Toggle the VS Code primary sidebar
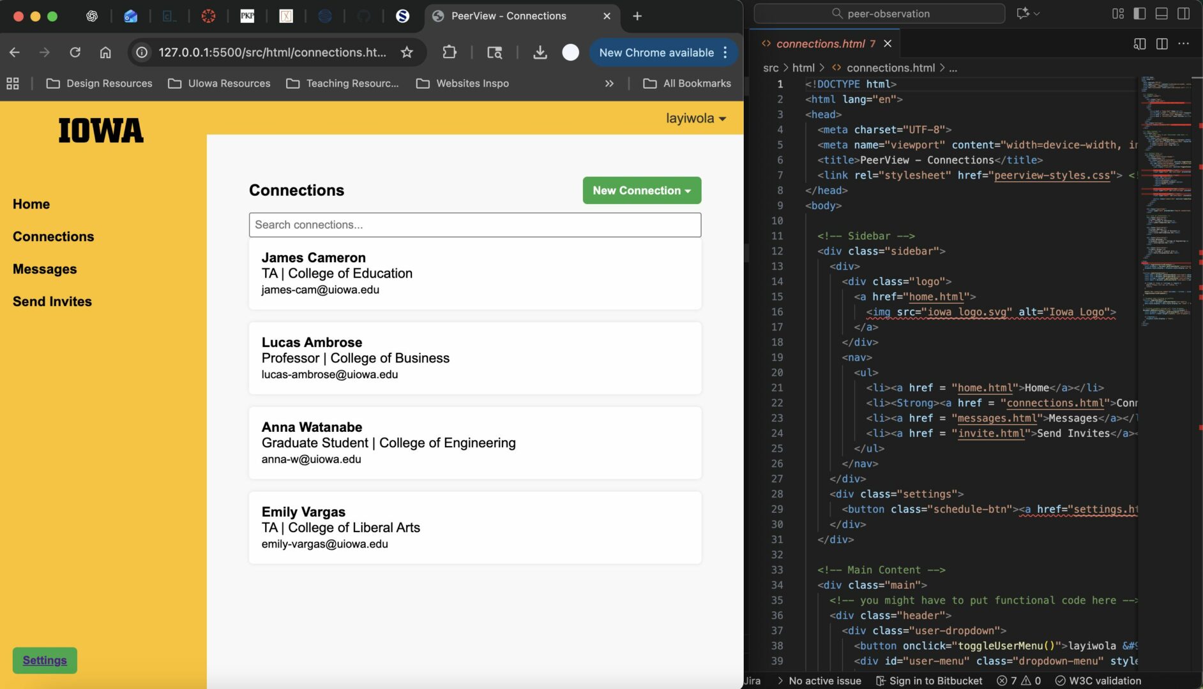 (x=1140, y=13)
